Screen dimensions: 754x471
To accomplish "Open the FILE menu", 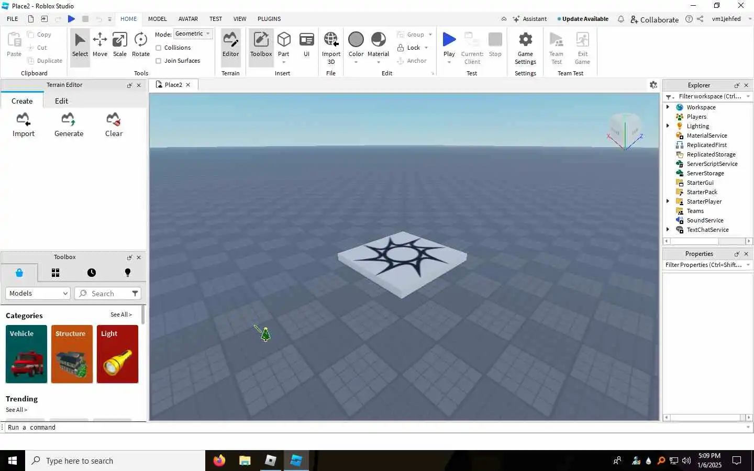I will coord(12,19).
